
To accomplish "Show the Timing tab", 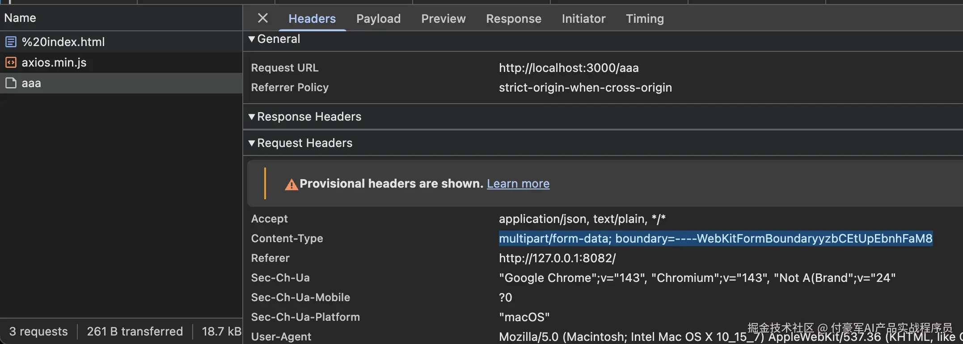I will (645, 18).
